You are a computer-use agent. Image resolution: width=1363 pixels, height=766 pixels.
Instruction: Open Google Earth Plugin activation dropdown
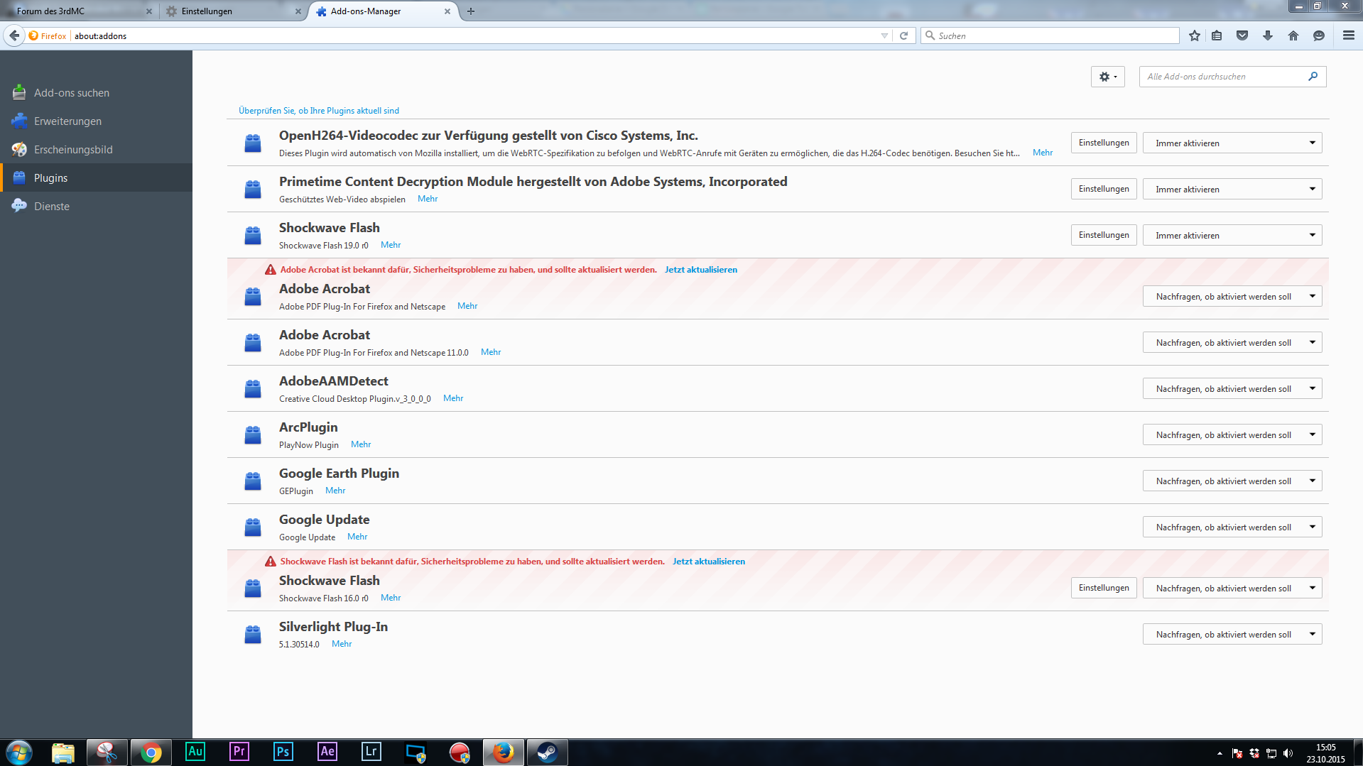(1232, 481)
